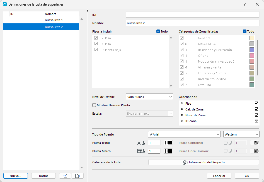This screenshot has height=182, width=264.
Task: Select nueva lista 2 in the list
Action: pyautogui.click(x=41, y=27)
